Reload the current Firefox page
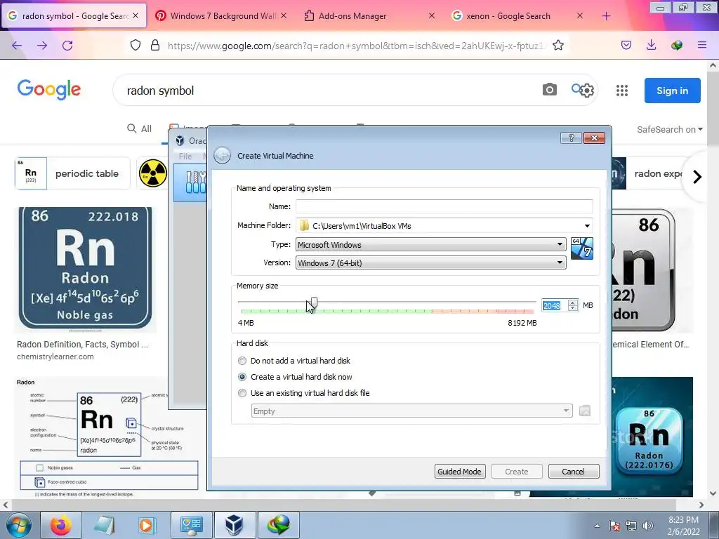719x539 pixels. (x=68, y=46)
